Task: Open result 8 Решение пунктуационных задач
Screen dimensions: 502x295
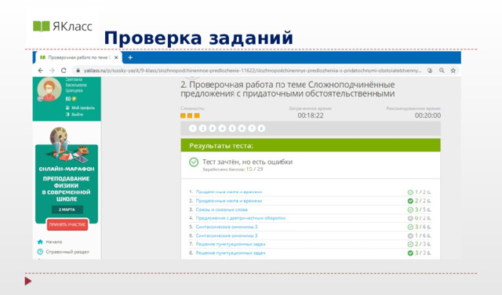Action: pos(231,253)
